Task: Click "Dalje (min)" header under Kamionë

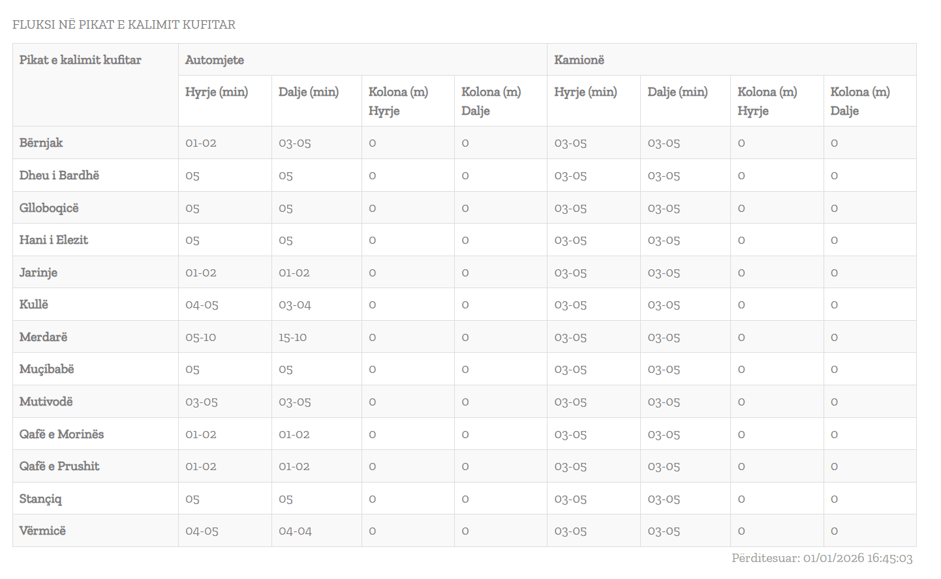Action: pos(677,92)
